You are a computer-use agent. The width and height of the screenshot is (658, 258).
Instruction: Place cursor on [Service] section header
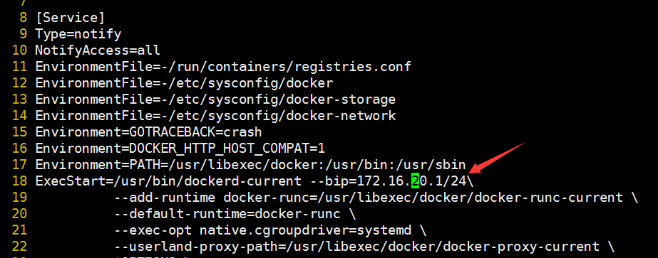coord(70,18)
